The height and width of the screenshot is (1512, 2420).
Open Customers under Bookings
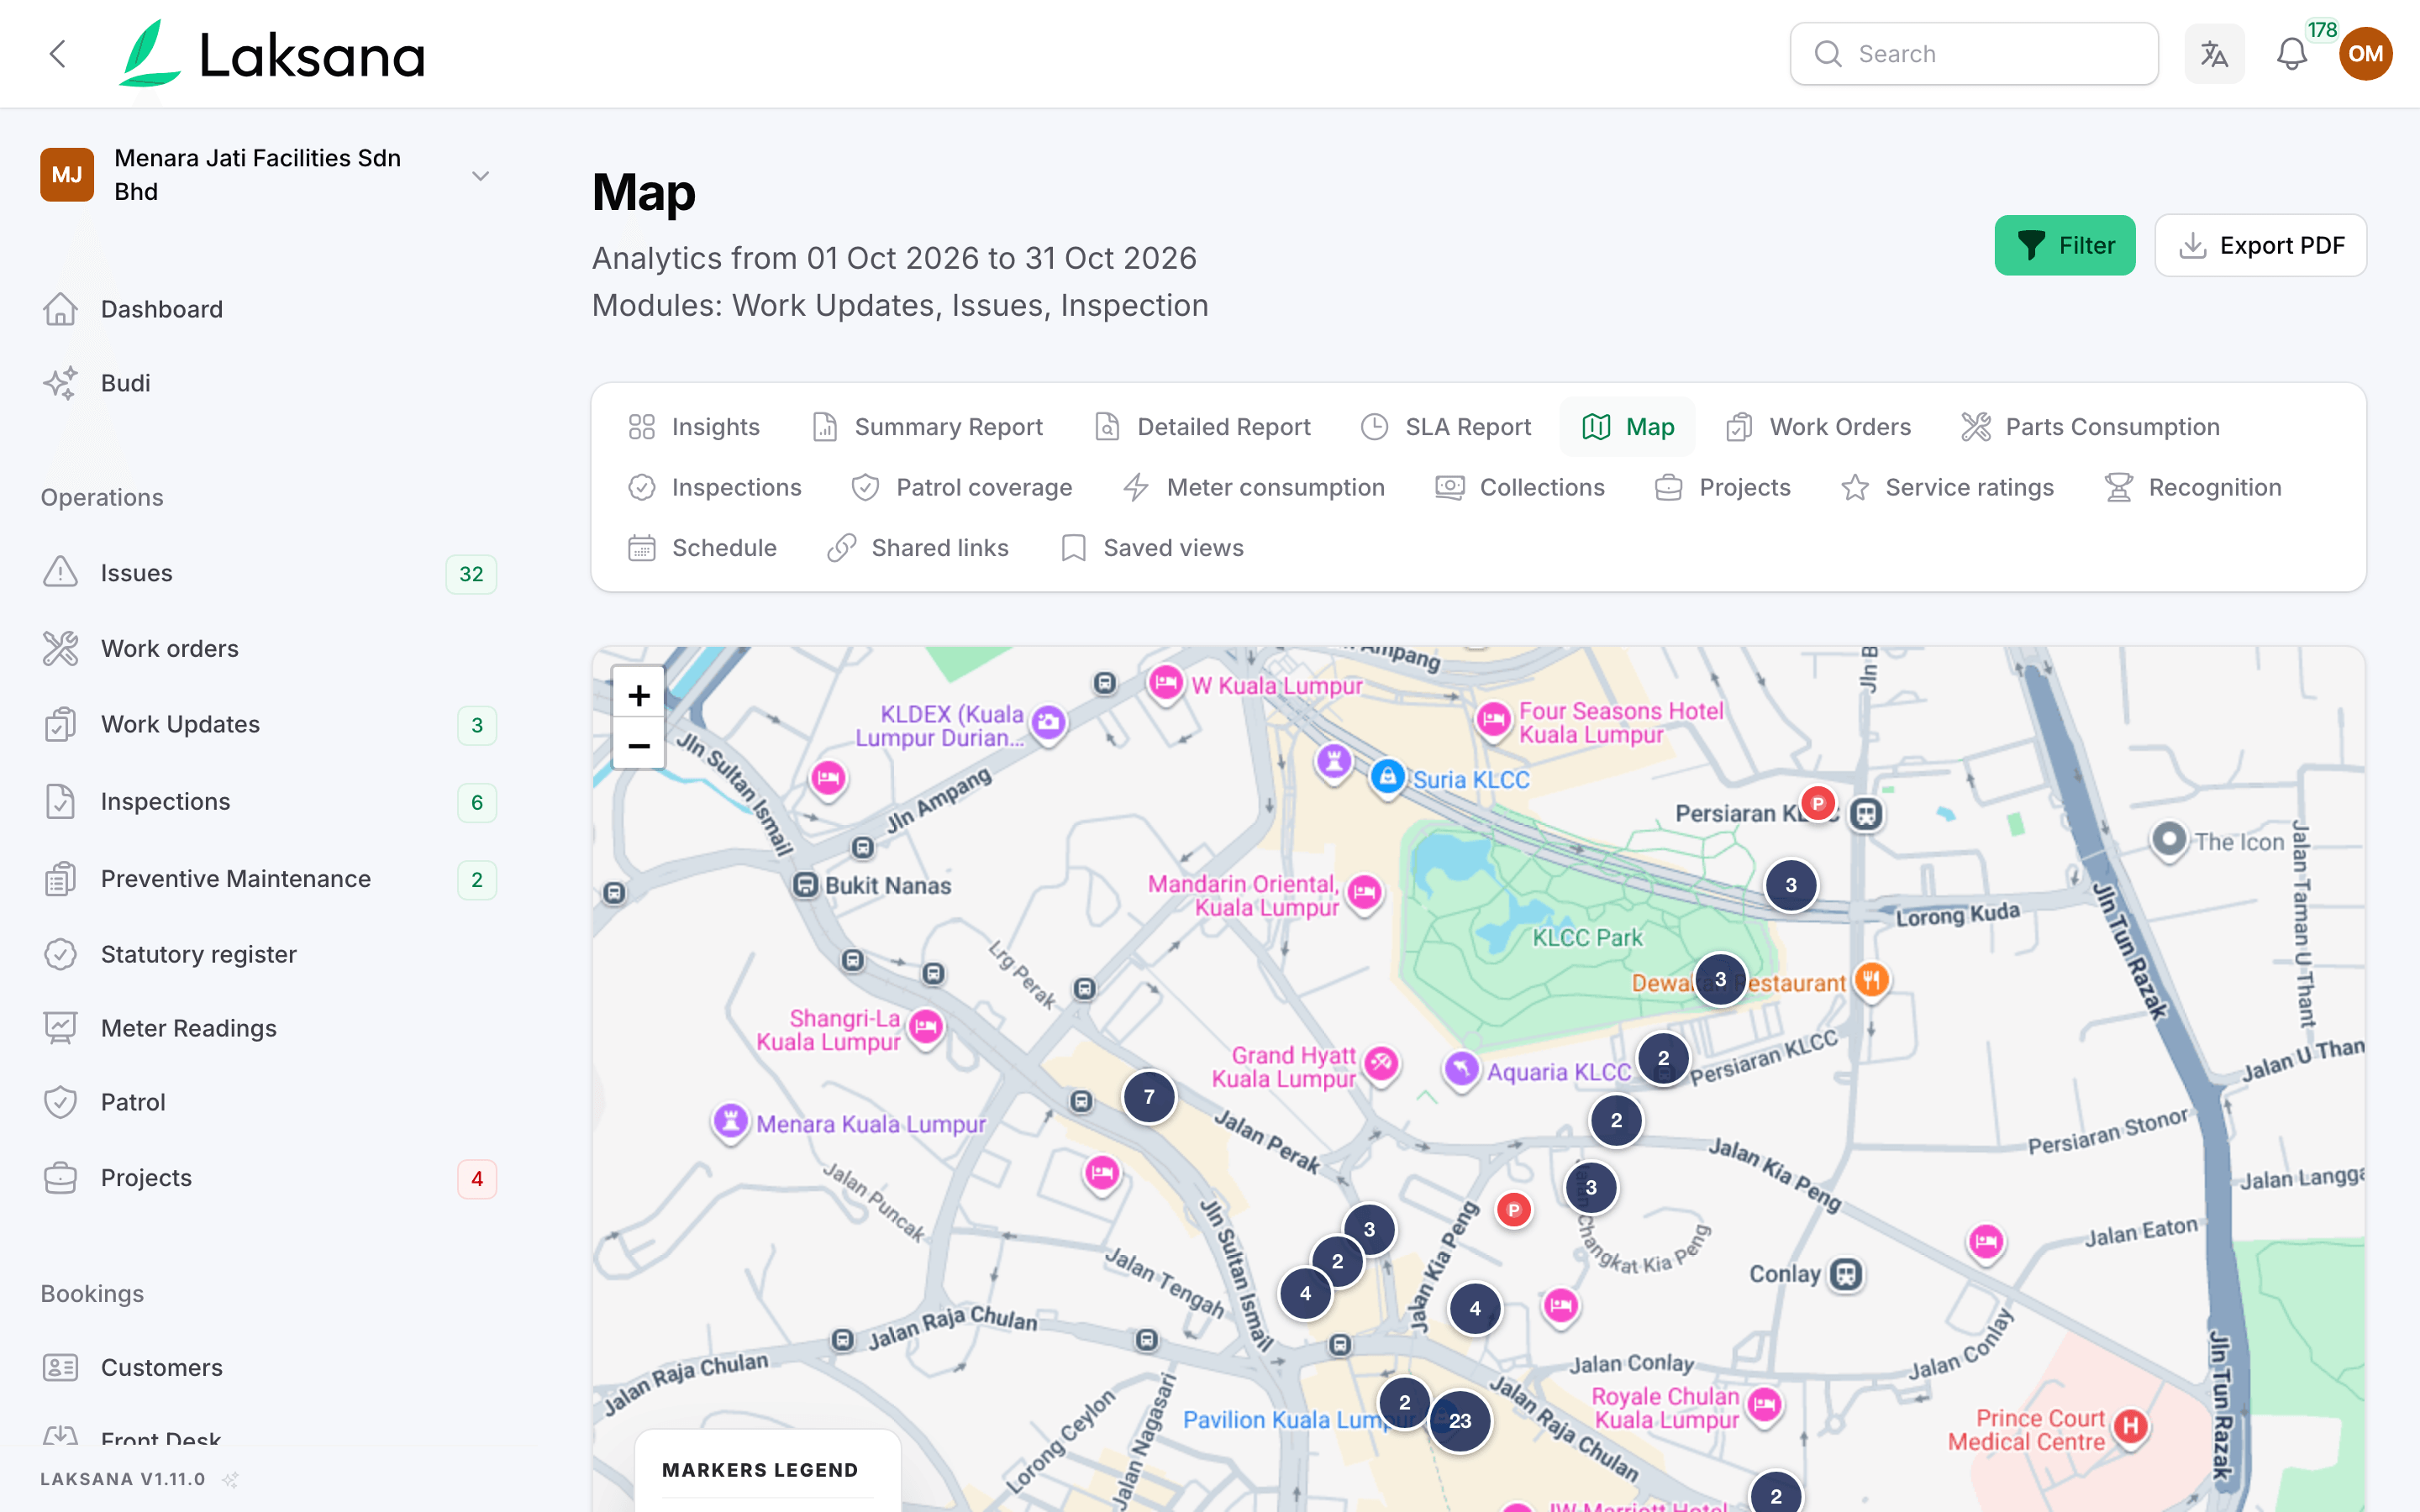tap(268, 1367)
